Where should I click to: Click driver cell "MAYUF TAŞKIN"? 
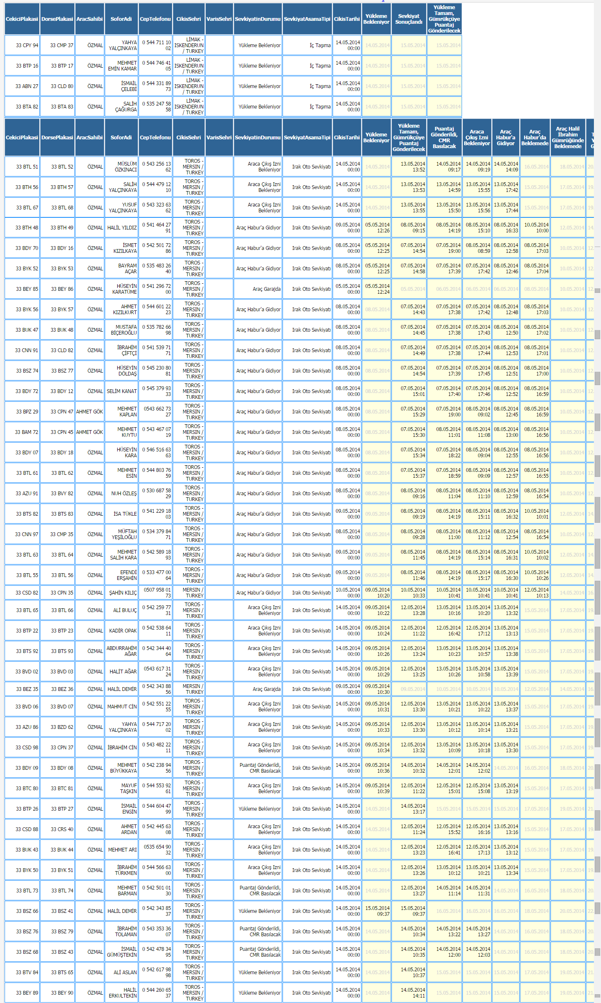(x=121, y=788)
